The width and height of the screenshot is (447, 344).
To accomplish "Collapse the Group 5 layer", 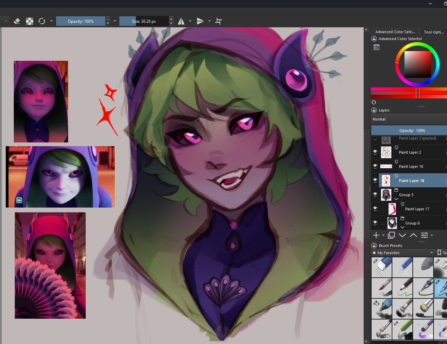I will [x=396, y=199].
